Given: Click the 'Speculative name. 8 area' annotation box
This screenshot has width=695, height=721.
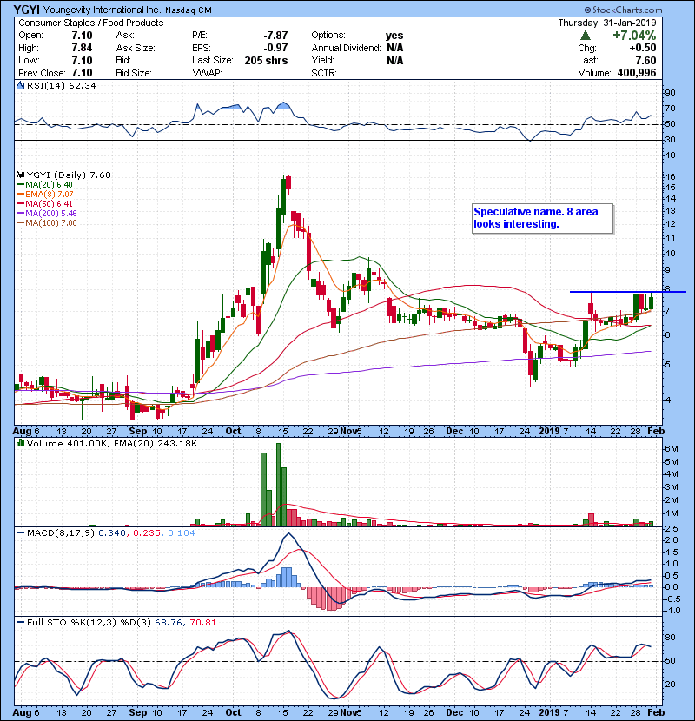Looking at the screenshot, I should coord(542,218).
